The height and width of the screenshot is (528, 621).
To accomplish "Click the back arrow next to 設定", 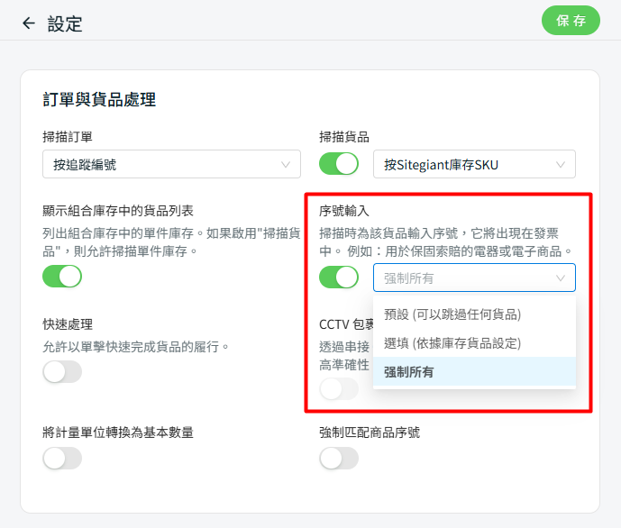I will point(29,23).
